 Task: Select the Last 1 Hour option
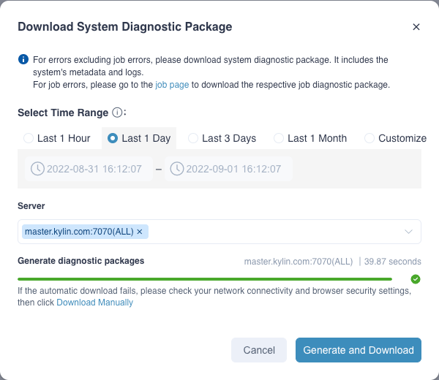click(29, 138)
